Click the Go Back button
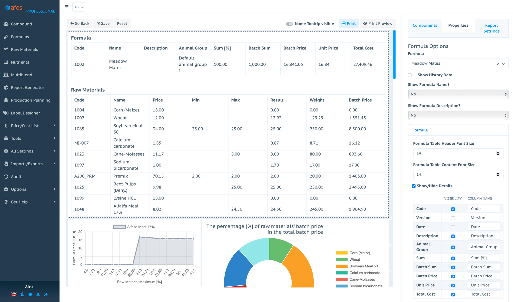This screenshot has width=513, height=302. coord(80,23)
